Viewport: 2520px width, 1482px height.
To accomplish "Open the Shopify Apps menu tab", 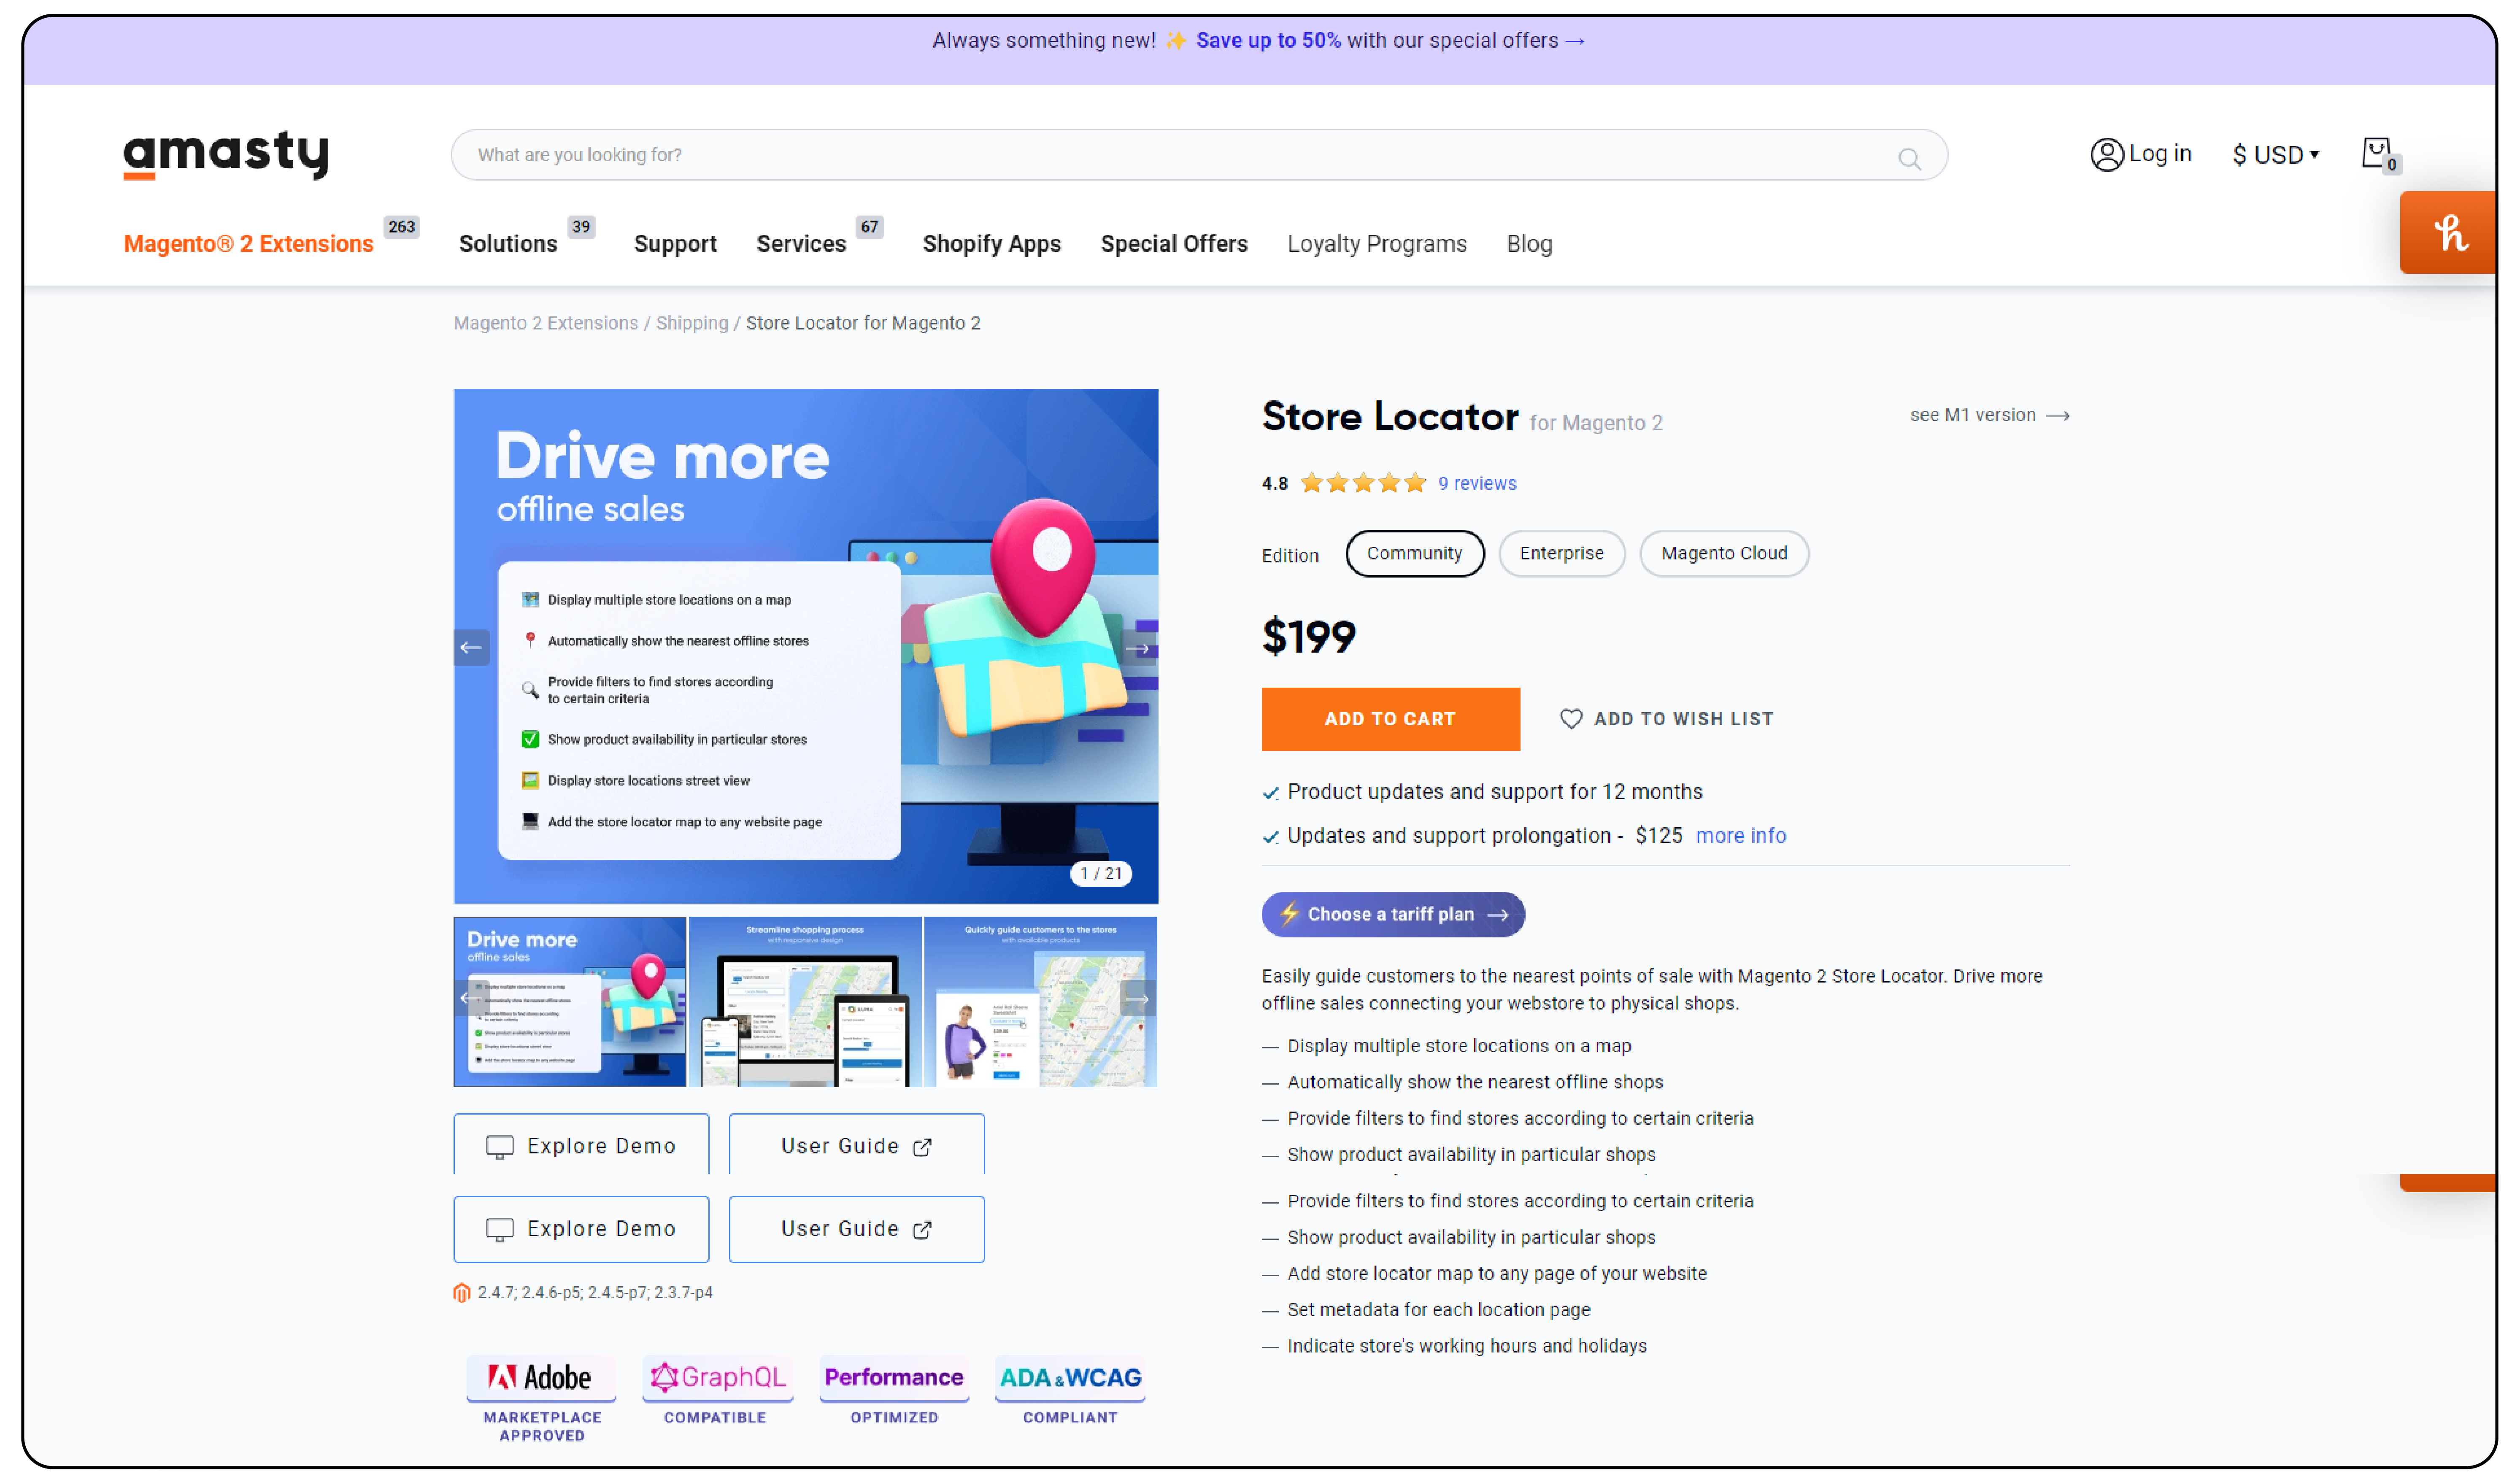I will click(991, 243).
